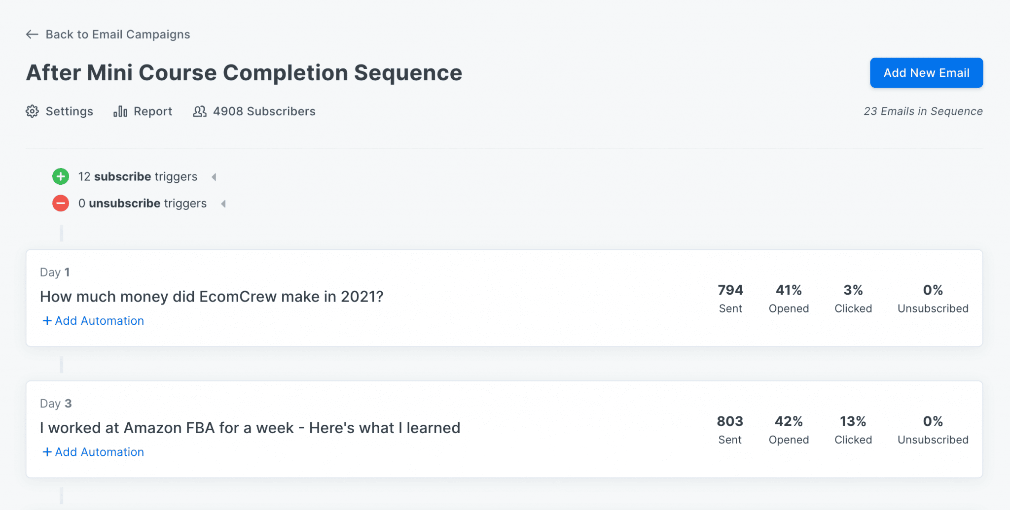Click the 13% Clicked stat on Day 3
The width and height of the screenshot is (1010, 510).
(853, 430)
